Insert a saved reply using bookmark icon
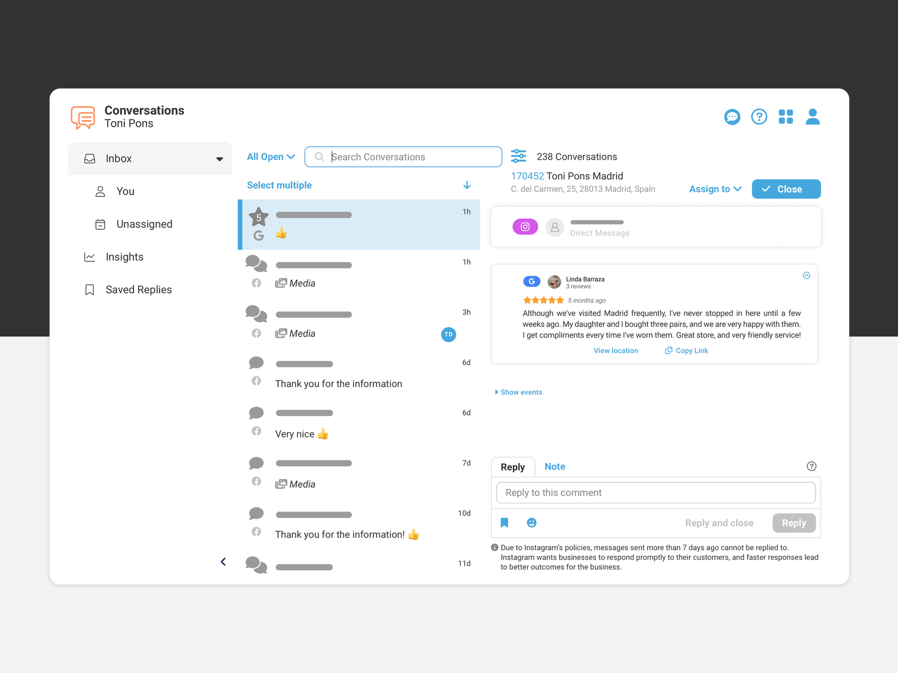Screen dimensions: 898x673 (504, 523)
